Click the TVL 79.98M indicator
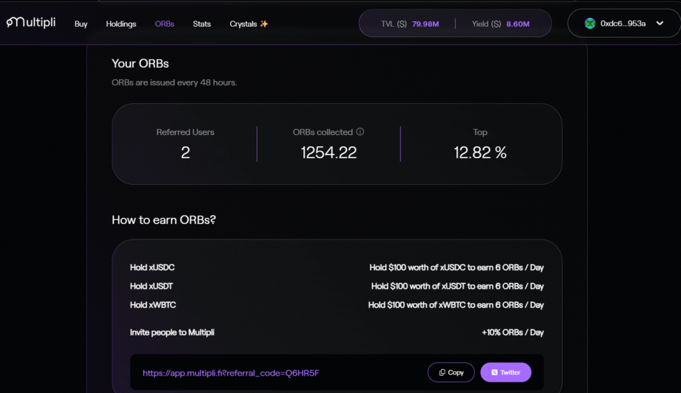Viewport: 681px width, 393px height. pos(410,24)
